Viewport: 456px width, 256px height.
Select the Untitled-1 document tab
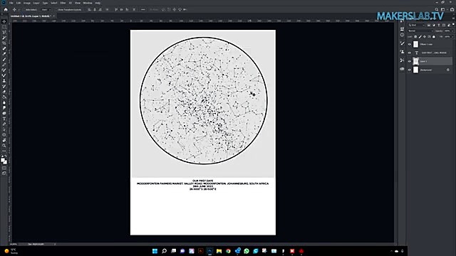point(30,16)
